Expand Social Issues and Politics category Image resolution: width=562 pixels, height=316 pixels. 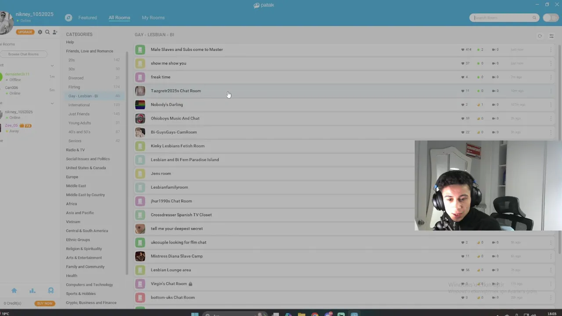(x=88, y=159)
